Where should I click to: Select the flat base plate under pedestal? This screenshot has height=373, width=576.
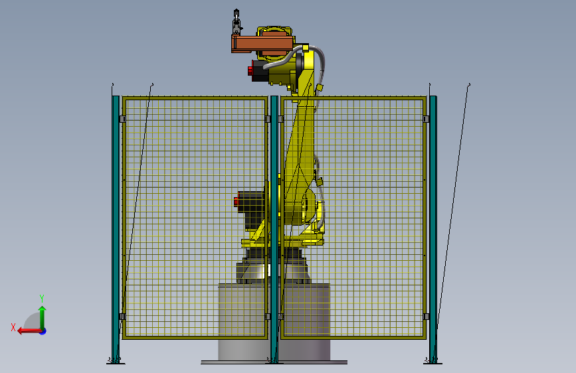pyautogui.click(x=274, y=362)
